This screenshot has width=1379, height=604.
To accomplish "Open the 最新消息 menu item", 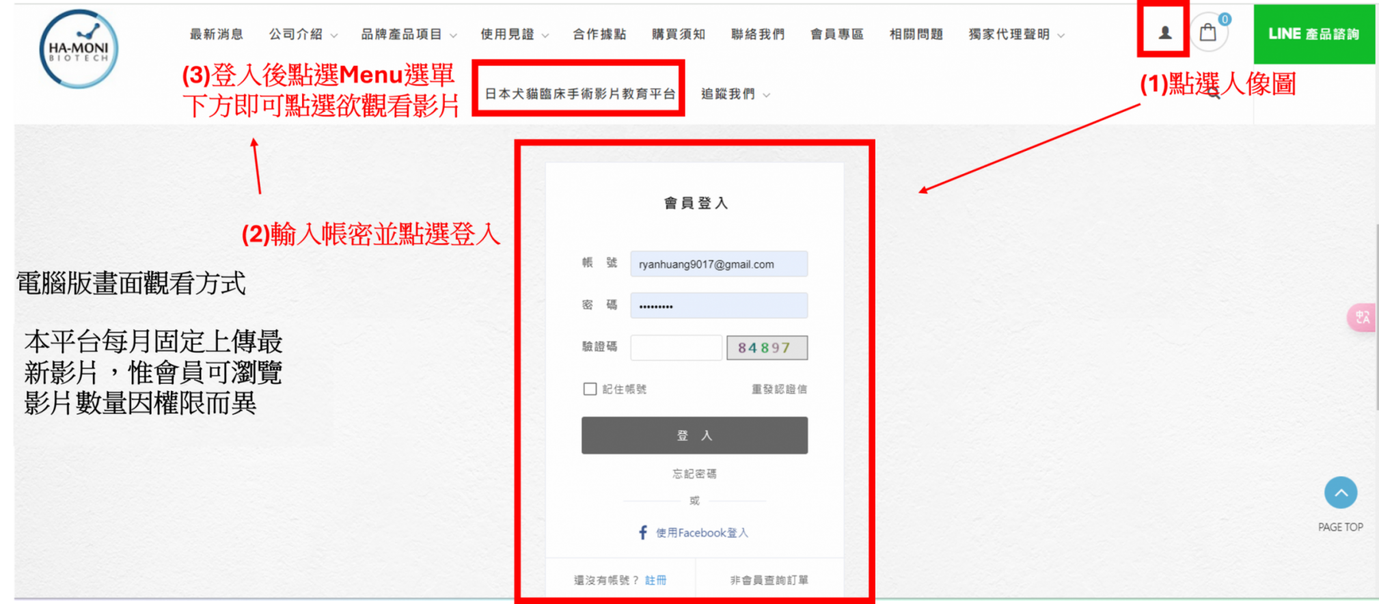I will (x=217, y=34).
